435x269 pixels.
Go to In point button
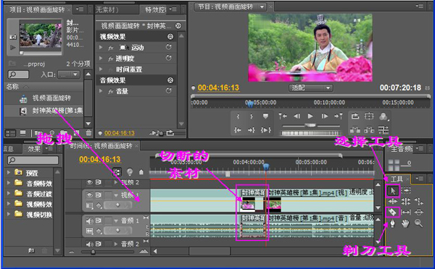(x=238, y=129)
